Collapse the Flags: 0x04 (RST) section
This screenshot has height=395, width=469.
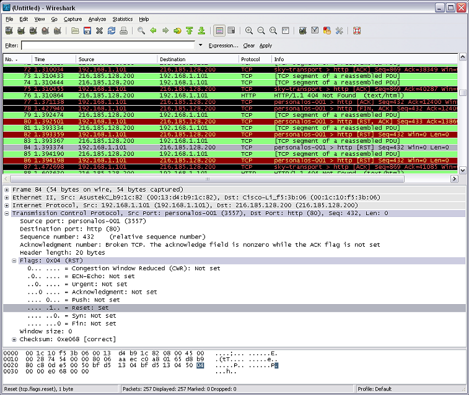click(x=14, y=261)
